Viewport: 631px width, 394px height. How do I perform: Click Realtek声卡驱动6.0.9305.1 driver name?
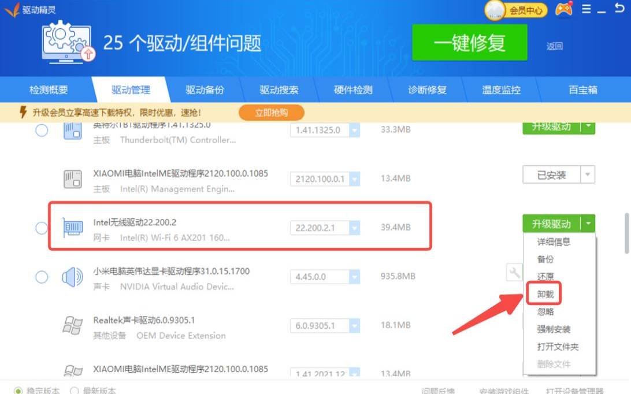144,320
